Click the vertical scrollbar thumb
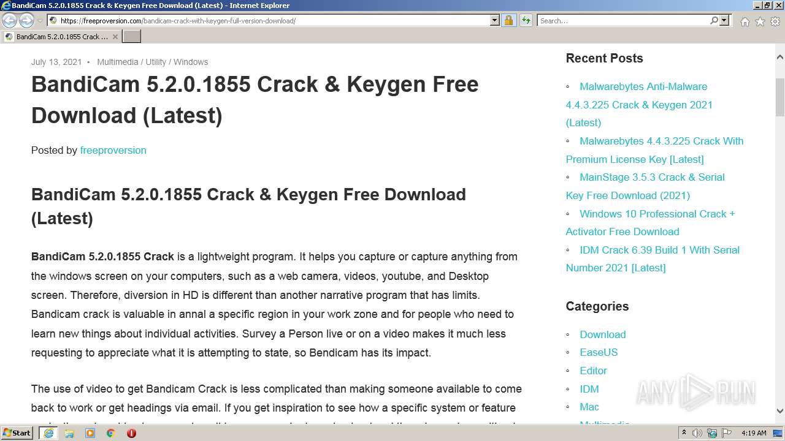 [x=779, y=97]
